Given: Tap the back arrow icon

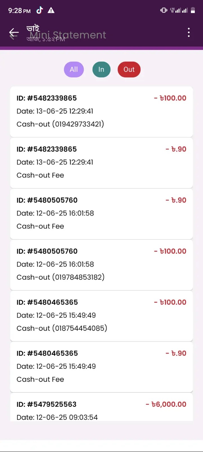Looking at the screenshot, I should (x=14, y=33).
